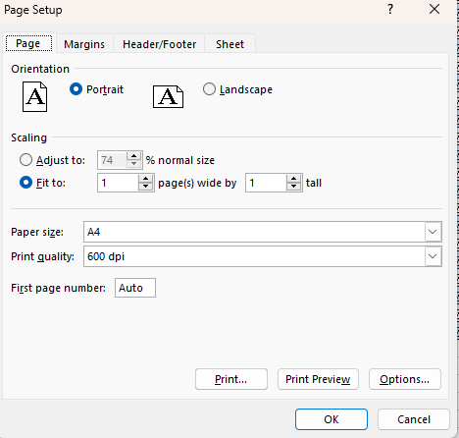Viewport: 459px width, 438px height.
Task: Open the Header/Footer tab
Action: 159,44
